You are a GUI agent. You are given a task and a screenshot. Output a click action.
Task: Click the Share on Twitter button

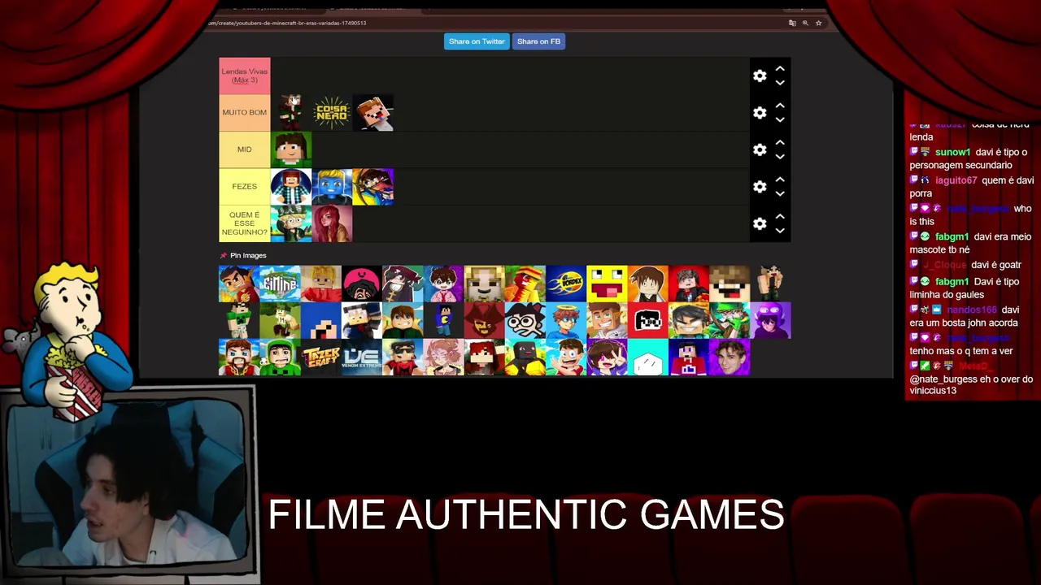click(x=477, y=41)
